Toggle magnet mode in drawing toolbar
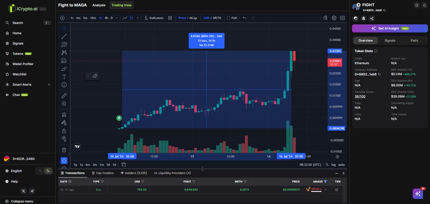Screen dimensions: 430x204 (x=64, y=115)
